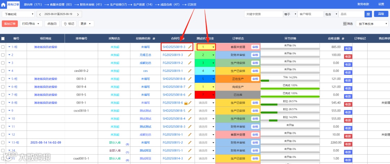This screenshot has width=390, height=164.
Task: Go to previous date range arrow
Action: pyautogui.click(x=40, y=14)
